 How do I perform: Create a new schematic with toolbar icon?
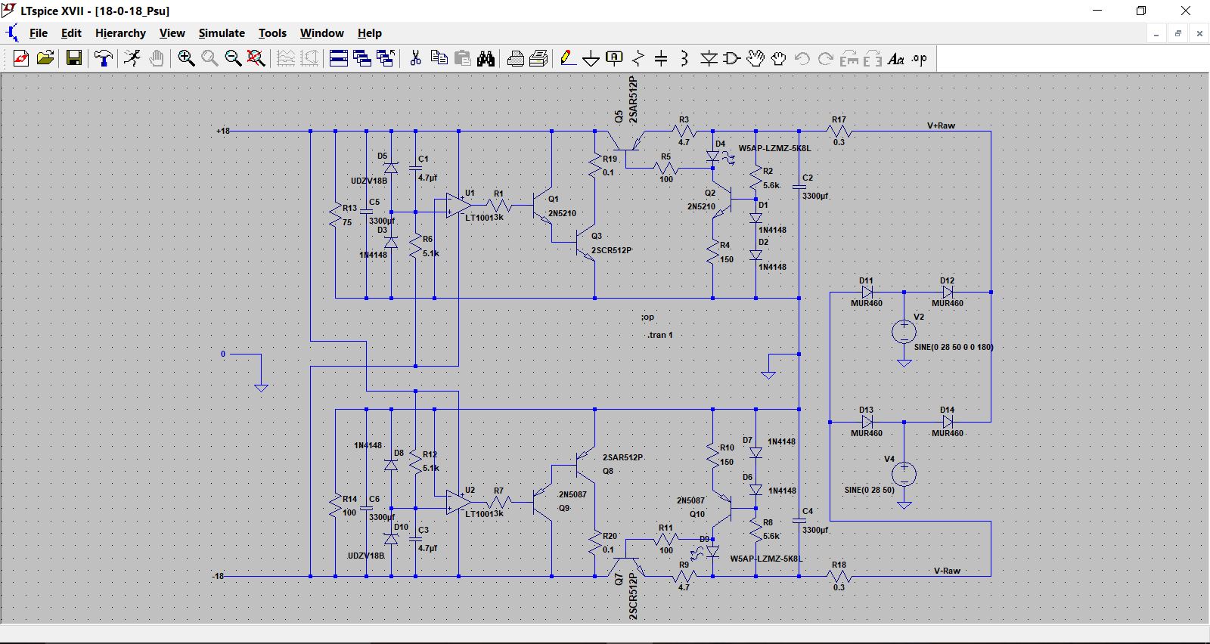click(20, 58)
